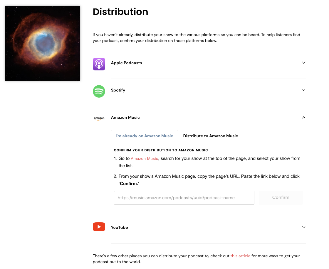Open the "this article" link

pos(240,256)
